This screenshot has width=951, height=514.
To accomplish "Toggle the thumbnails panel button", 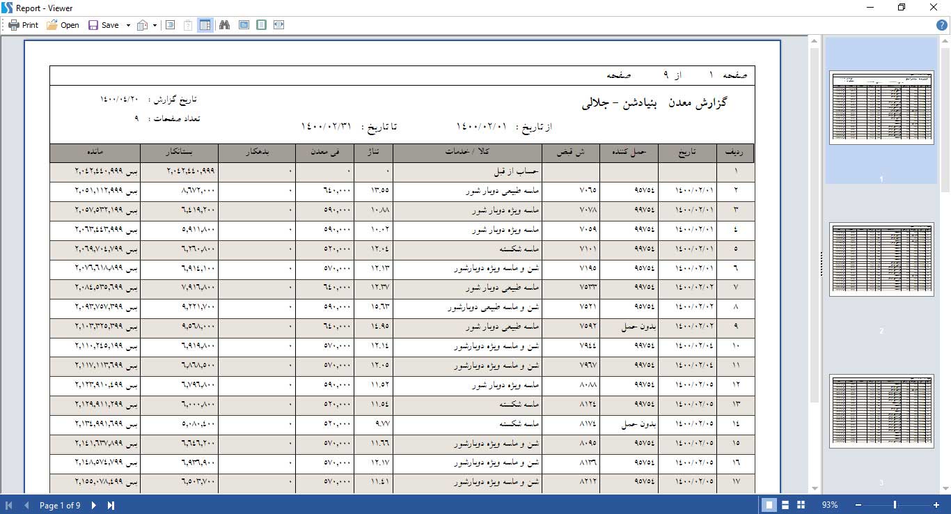I will click(x=205, y=25).
